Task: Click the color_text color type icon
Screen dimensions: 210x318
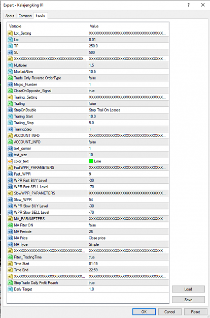Action: tap(10, 161)
